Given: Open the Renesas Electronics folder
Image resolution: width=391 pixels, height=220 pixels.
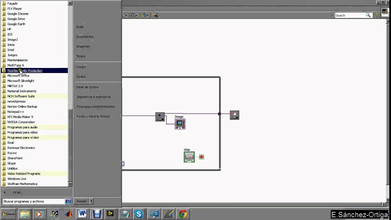Looking at the screenshot, I should point(34,148).
